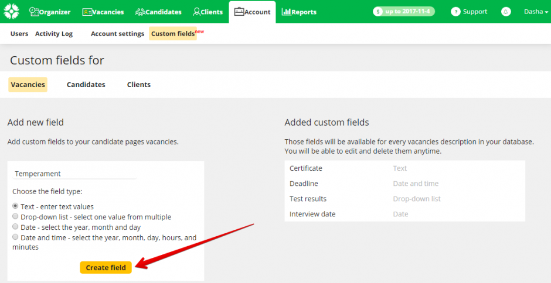
Task: Choose the Drop-down list field type
Action: click(x=16, y=217)
